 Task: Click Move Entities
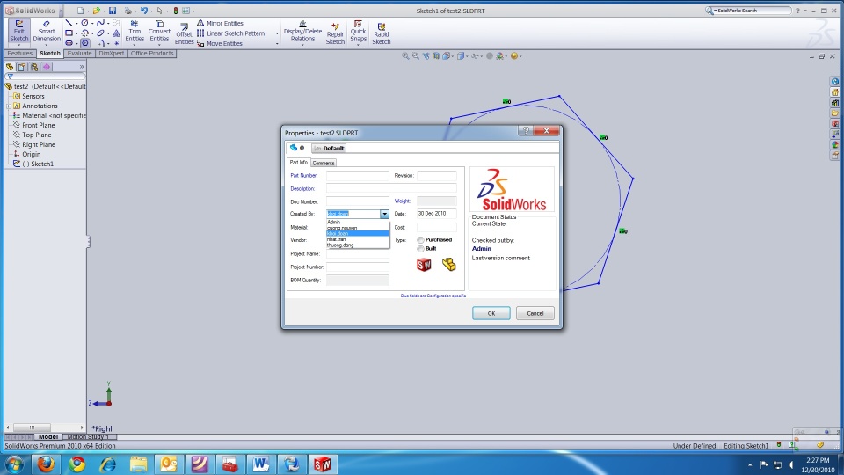pyautogui.click(x=220, y=44)
